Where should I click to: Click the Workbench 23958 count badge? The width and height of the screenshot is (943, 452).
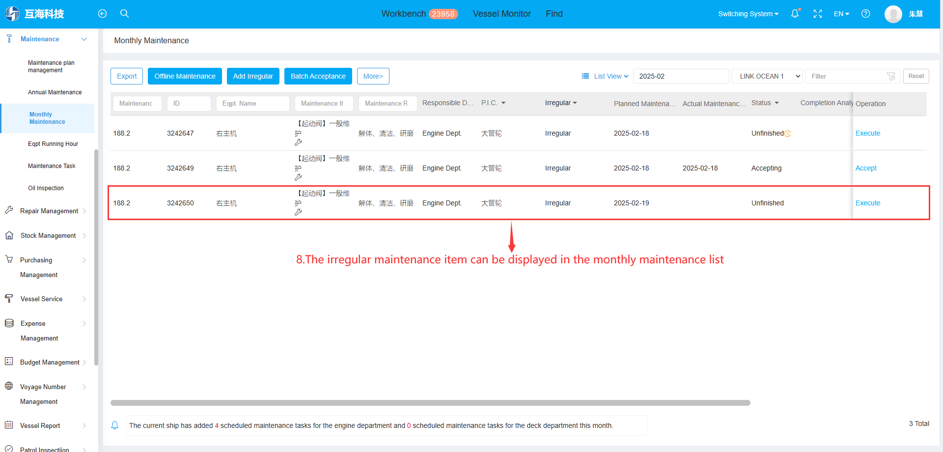[443, 14]
